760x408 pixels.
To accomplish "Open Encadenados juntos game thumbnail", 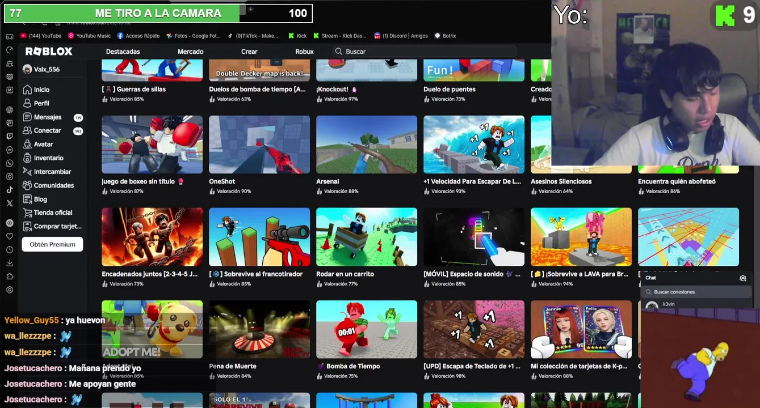I will pos(152,237).
